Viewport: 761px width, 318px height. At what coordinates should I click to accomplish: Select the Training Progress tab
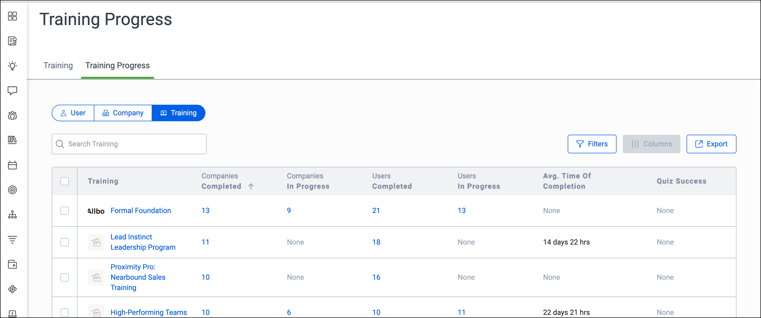(118, 66)
